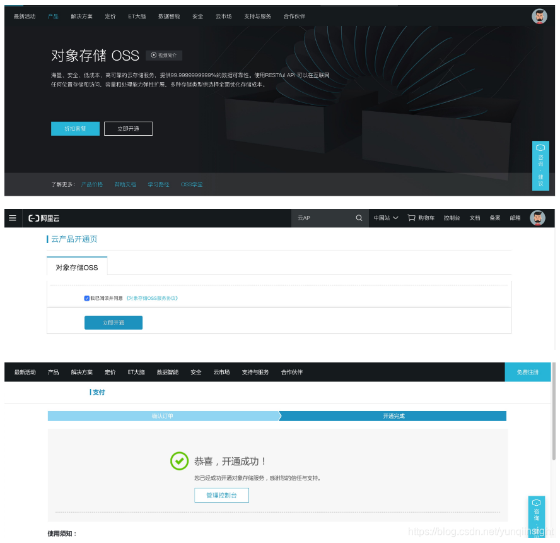
Task: Select 数据智能 in top banner menu
Action: tap(169, 16)
